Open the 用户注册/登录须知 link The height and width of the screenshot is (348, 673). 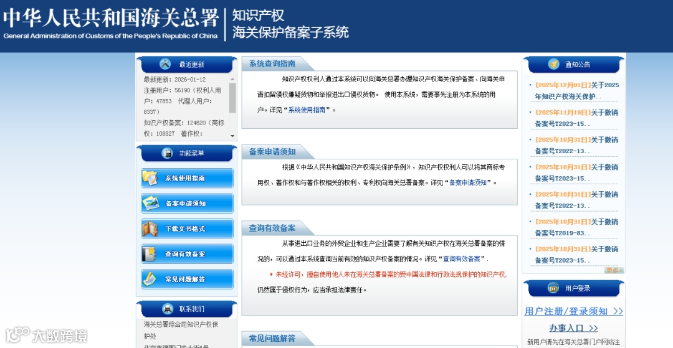[x=573, y=311]
